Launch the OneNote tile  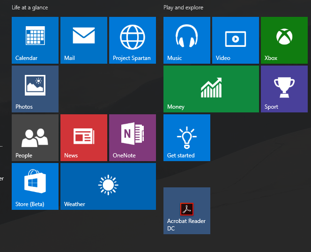133,138
